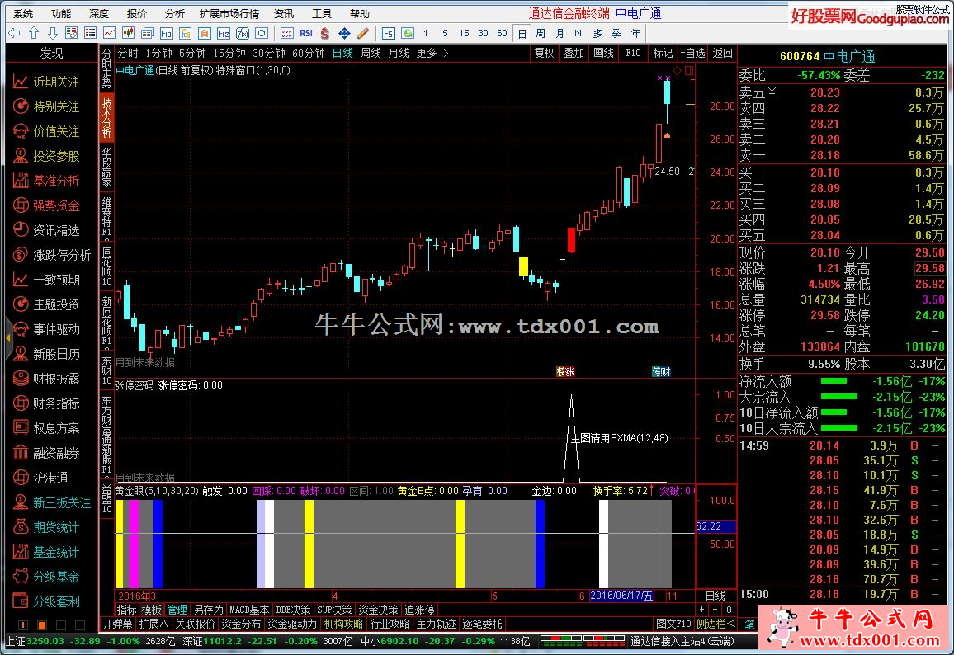Click the red dollar sign toolbar icon
Image resolution: width=954 pixels, height=655 pixels.
324,33
